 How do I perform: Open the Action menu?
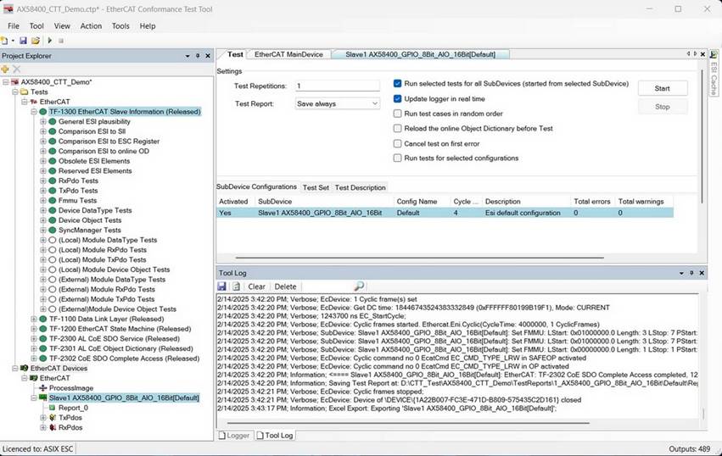pos(91,26)
